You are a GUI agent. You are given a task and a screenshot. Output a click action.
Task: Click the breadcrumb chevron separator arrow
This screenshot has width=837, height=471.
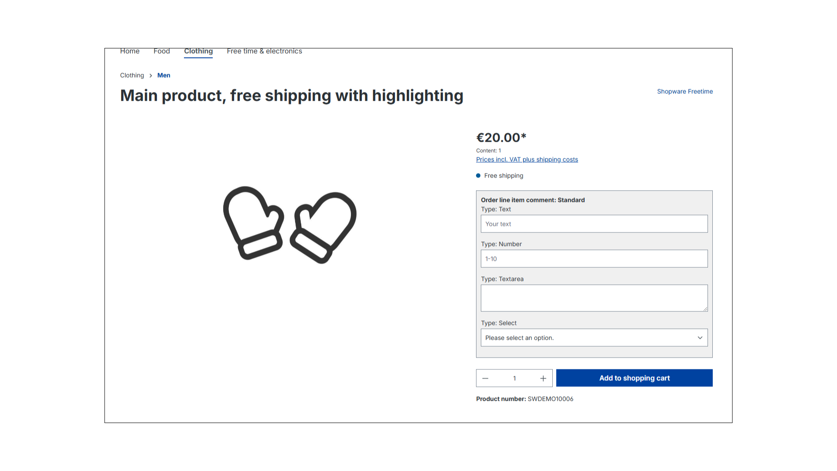click(151, 75)
